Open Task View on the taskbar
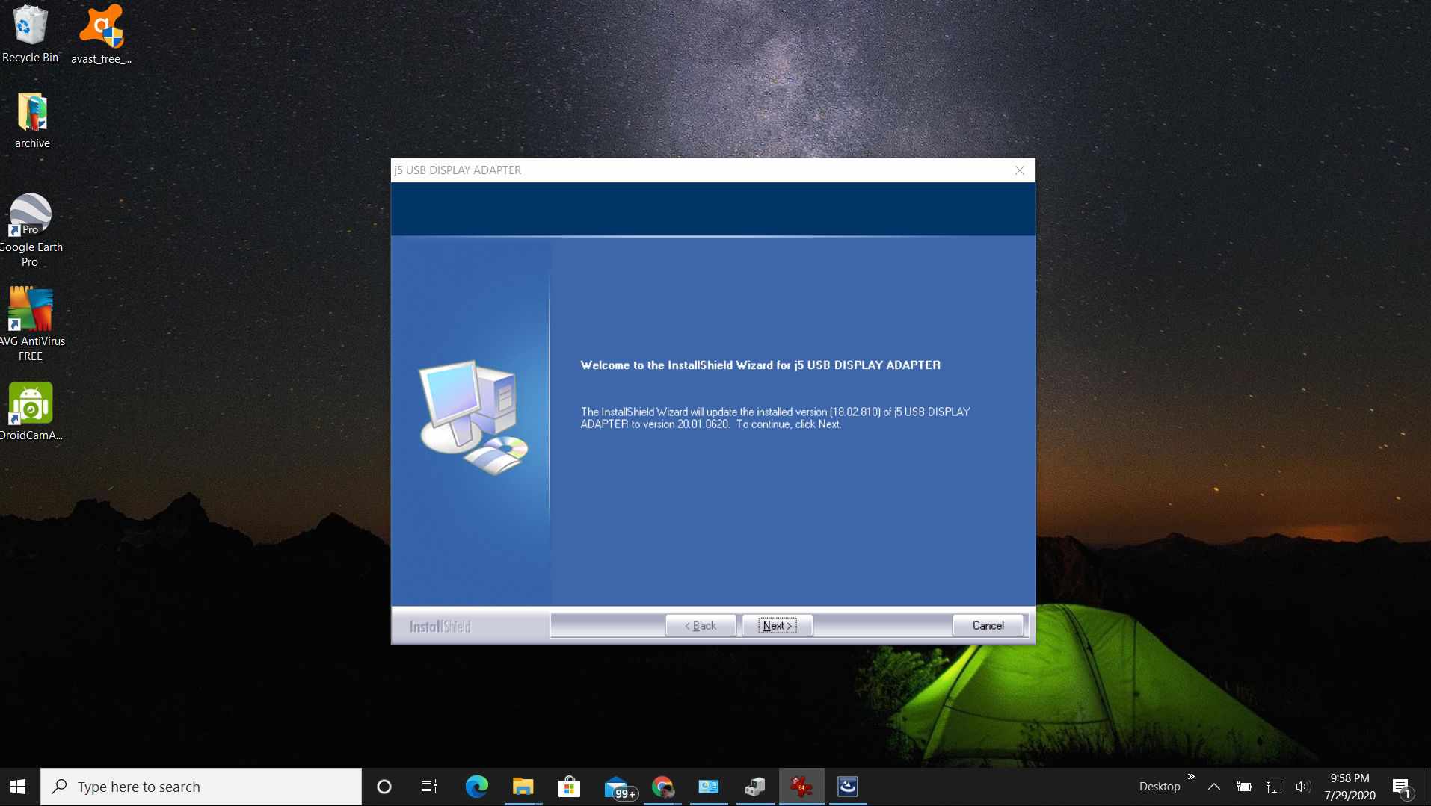Screen dimensions: 1431x806 [429, 787]
